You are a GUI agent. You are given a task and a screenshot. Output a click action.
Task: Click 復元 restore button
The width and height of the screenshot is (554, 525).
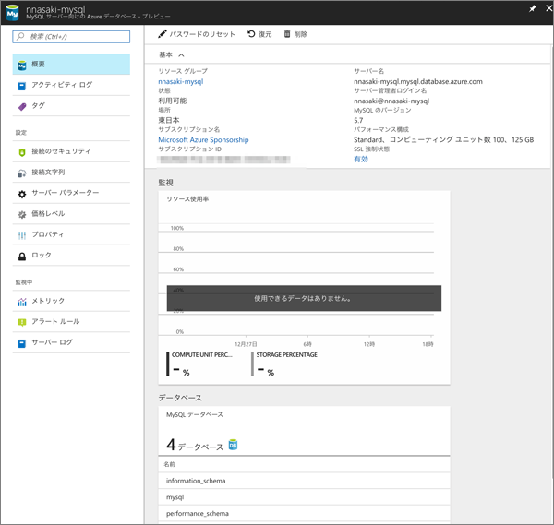259,34
